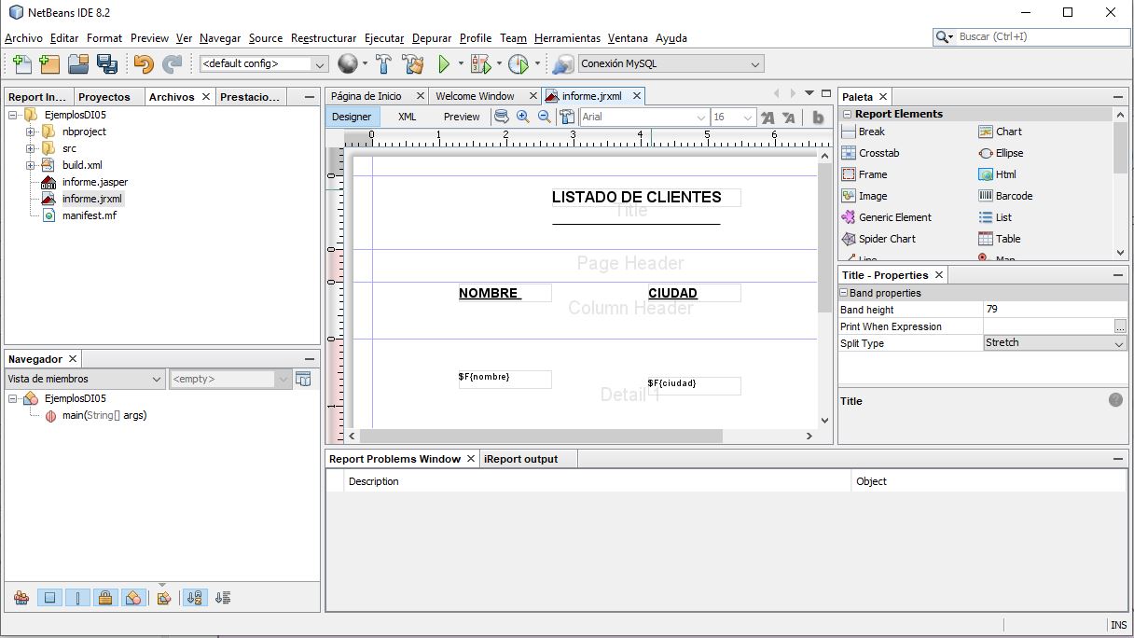Toggle Show Inner Classes filter in Navegador

click(133, 598)
